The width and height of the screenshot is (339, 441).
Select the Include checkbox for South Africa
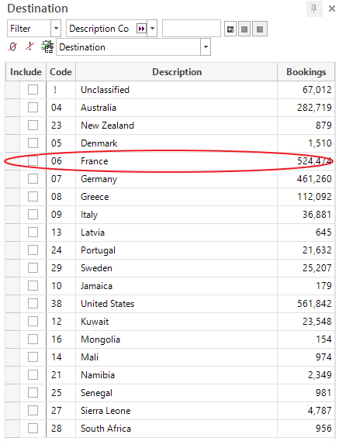[x=33, y=429]
